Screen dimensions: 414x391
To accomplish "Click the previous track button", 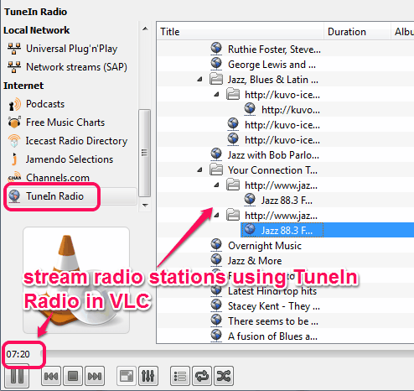I will pyautogui.click(x=51, y=376).
